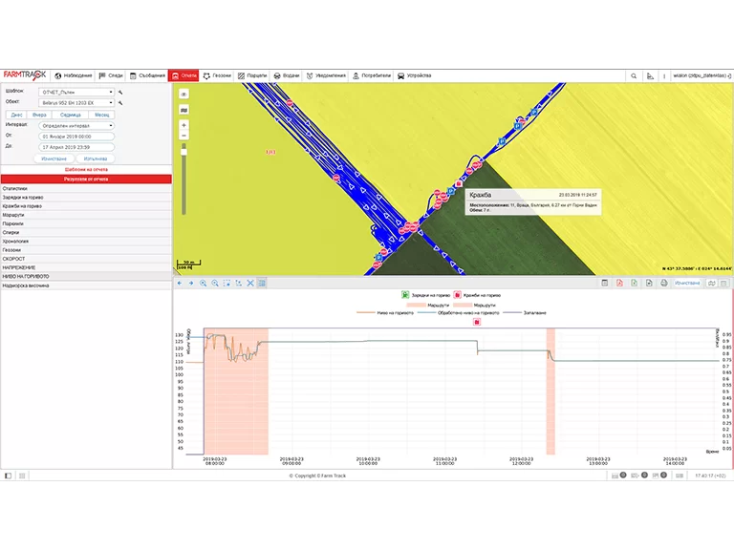Select the Надморска височина row
The width and height of the screenshot is (734, 550).
tap(86, 286)
